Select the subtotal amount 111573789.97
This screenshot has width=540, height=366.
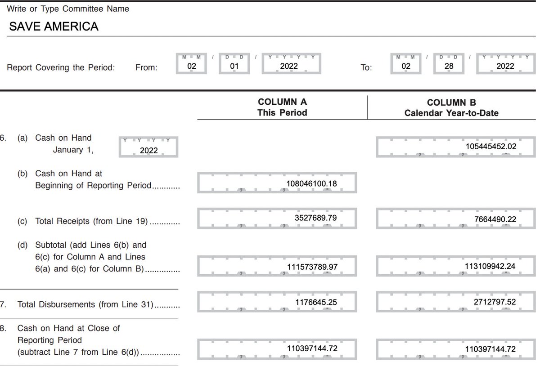(276, 266)
